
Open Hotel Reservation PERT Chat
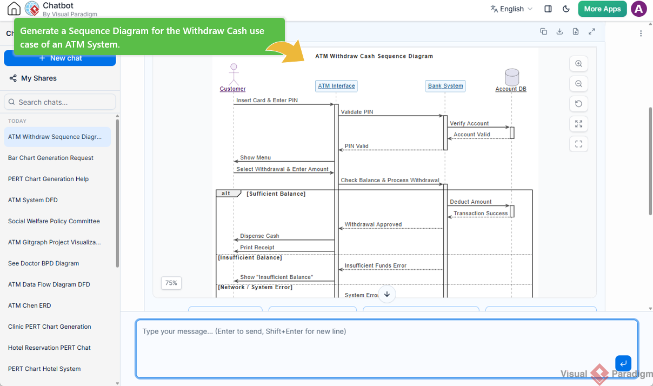[x=57, y=348]
